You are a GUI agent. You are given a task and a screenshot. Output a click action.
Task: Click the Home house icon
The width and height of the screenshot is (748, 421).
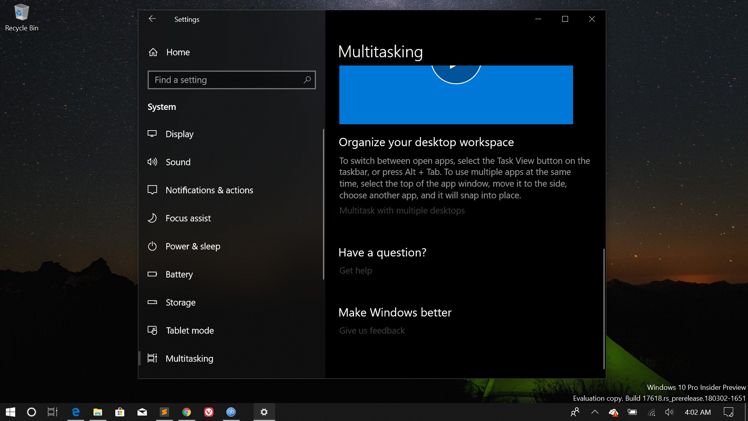(x=153, y=52)
